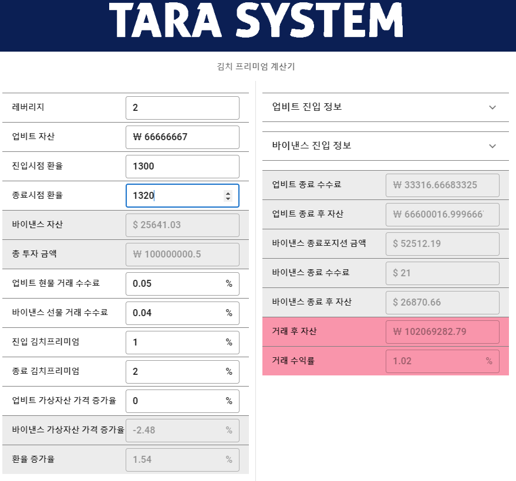Click the 바이낸스 진입 정보 heading text

(311, 145)
